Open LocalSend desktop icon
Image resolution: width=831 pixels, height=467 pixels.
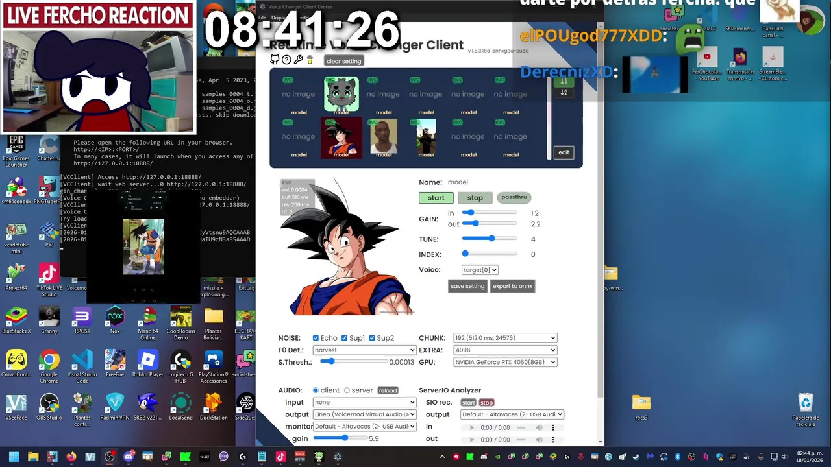[180, 407]
